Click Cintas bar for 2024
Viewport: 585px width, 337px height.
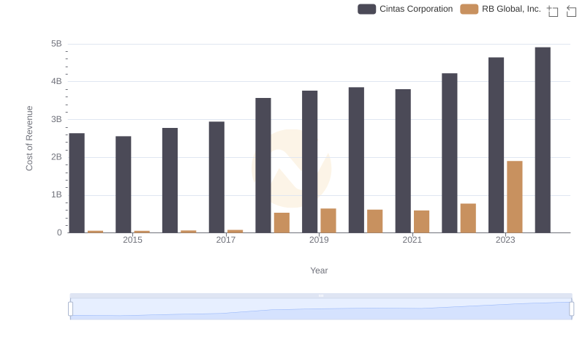543,140
